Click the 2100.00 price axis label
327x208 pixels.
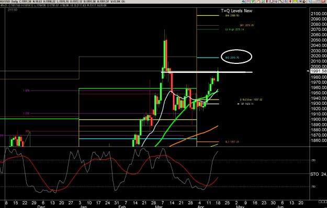pos(319,14)
